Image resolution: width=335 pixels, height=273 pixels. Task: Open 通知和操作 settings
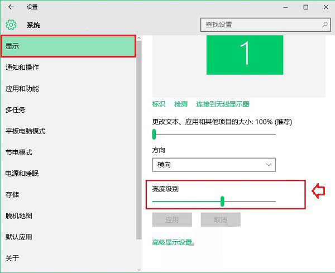pyautogui.click(x=68, y=68)
